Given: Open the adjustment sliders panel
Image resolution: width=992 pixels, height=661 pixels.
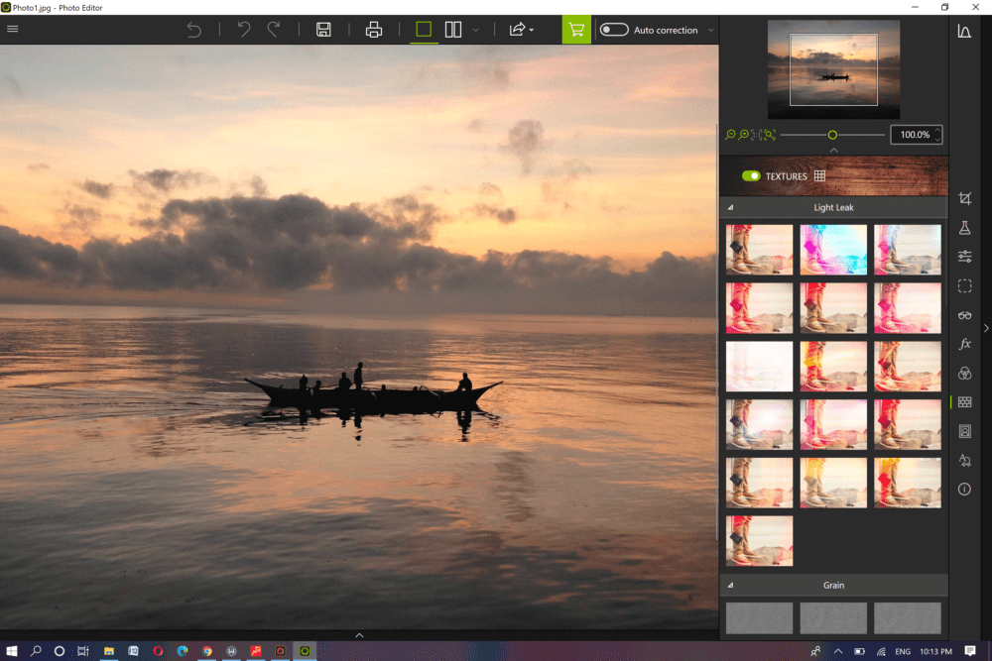Looking at the screenshot, I should click(x=964, y=257).
